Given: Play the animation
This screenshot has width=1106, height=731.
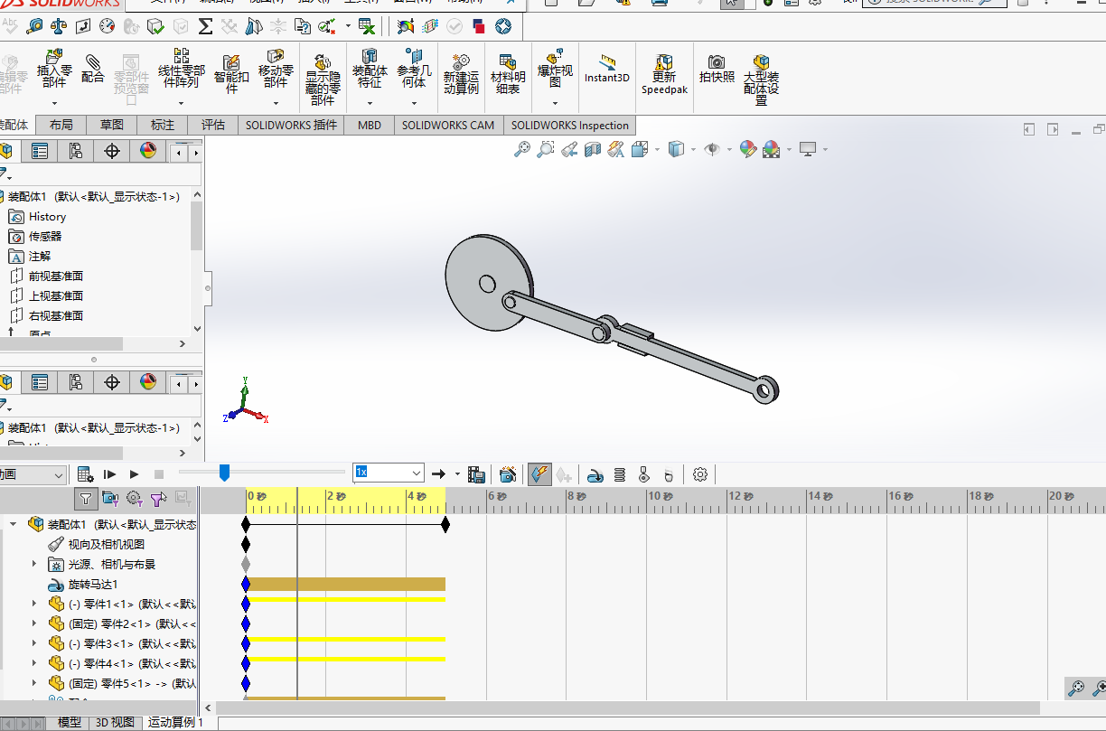Looking at the screenshot, I should [134, 474].
